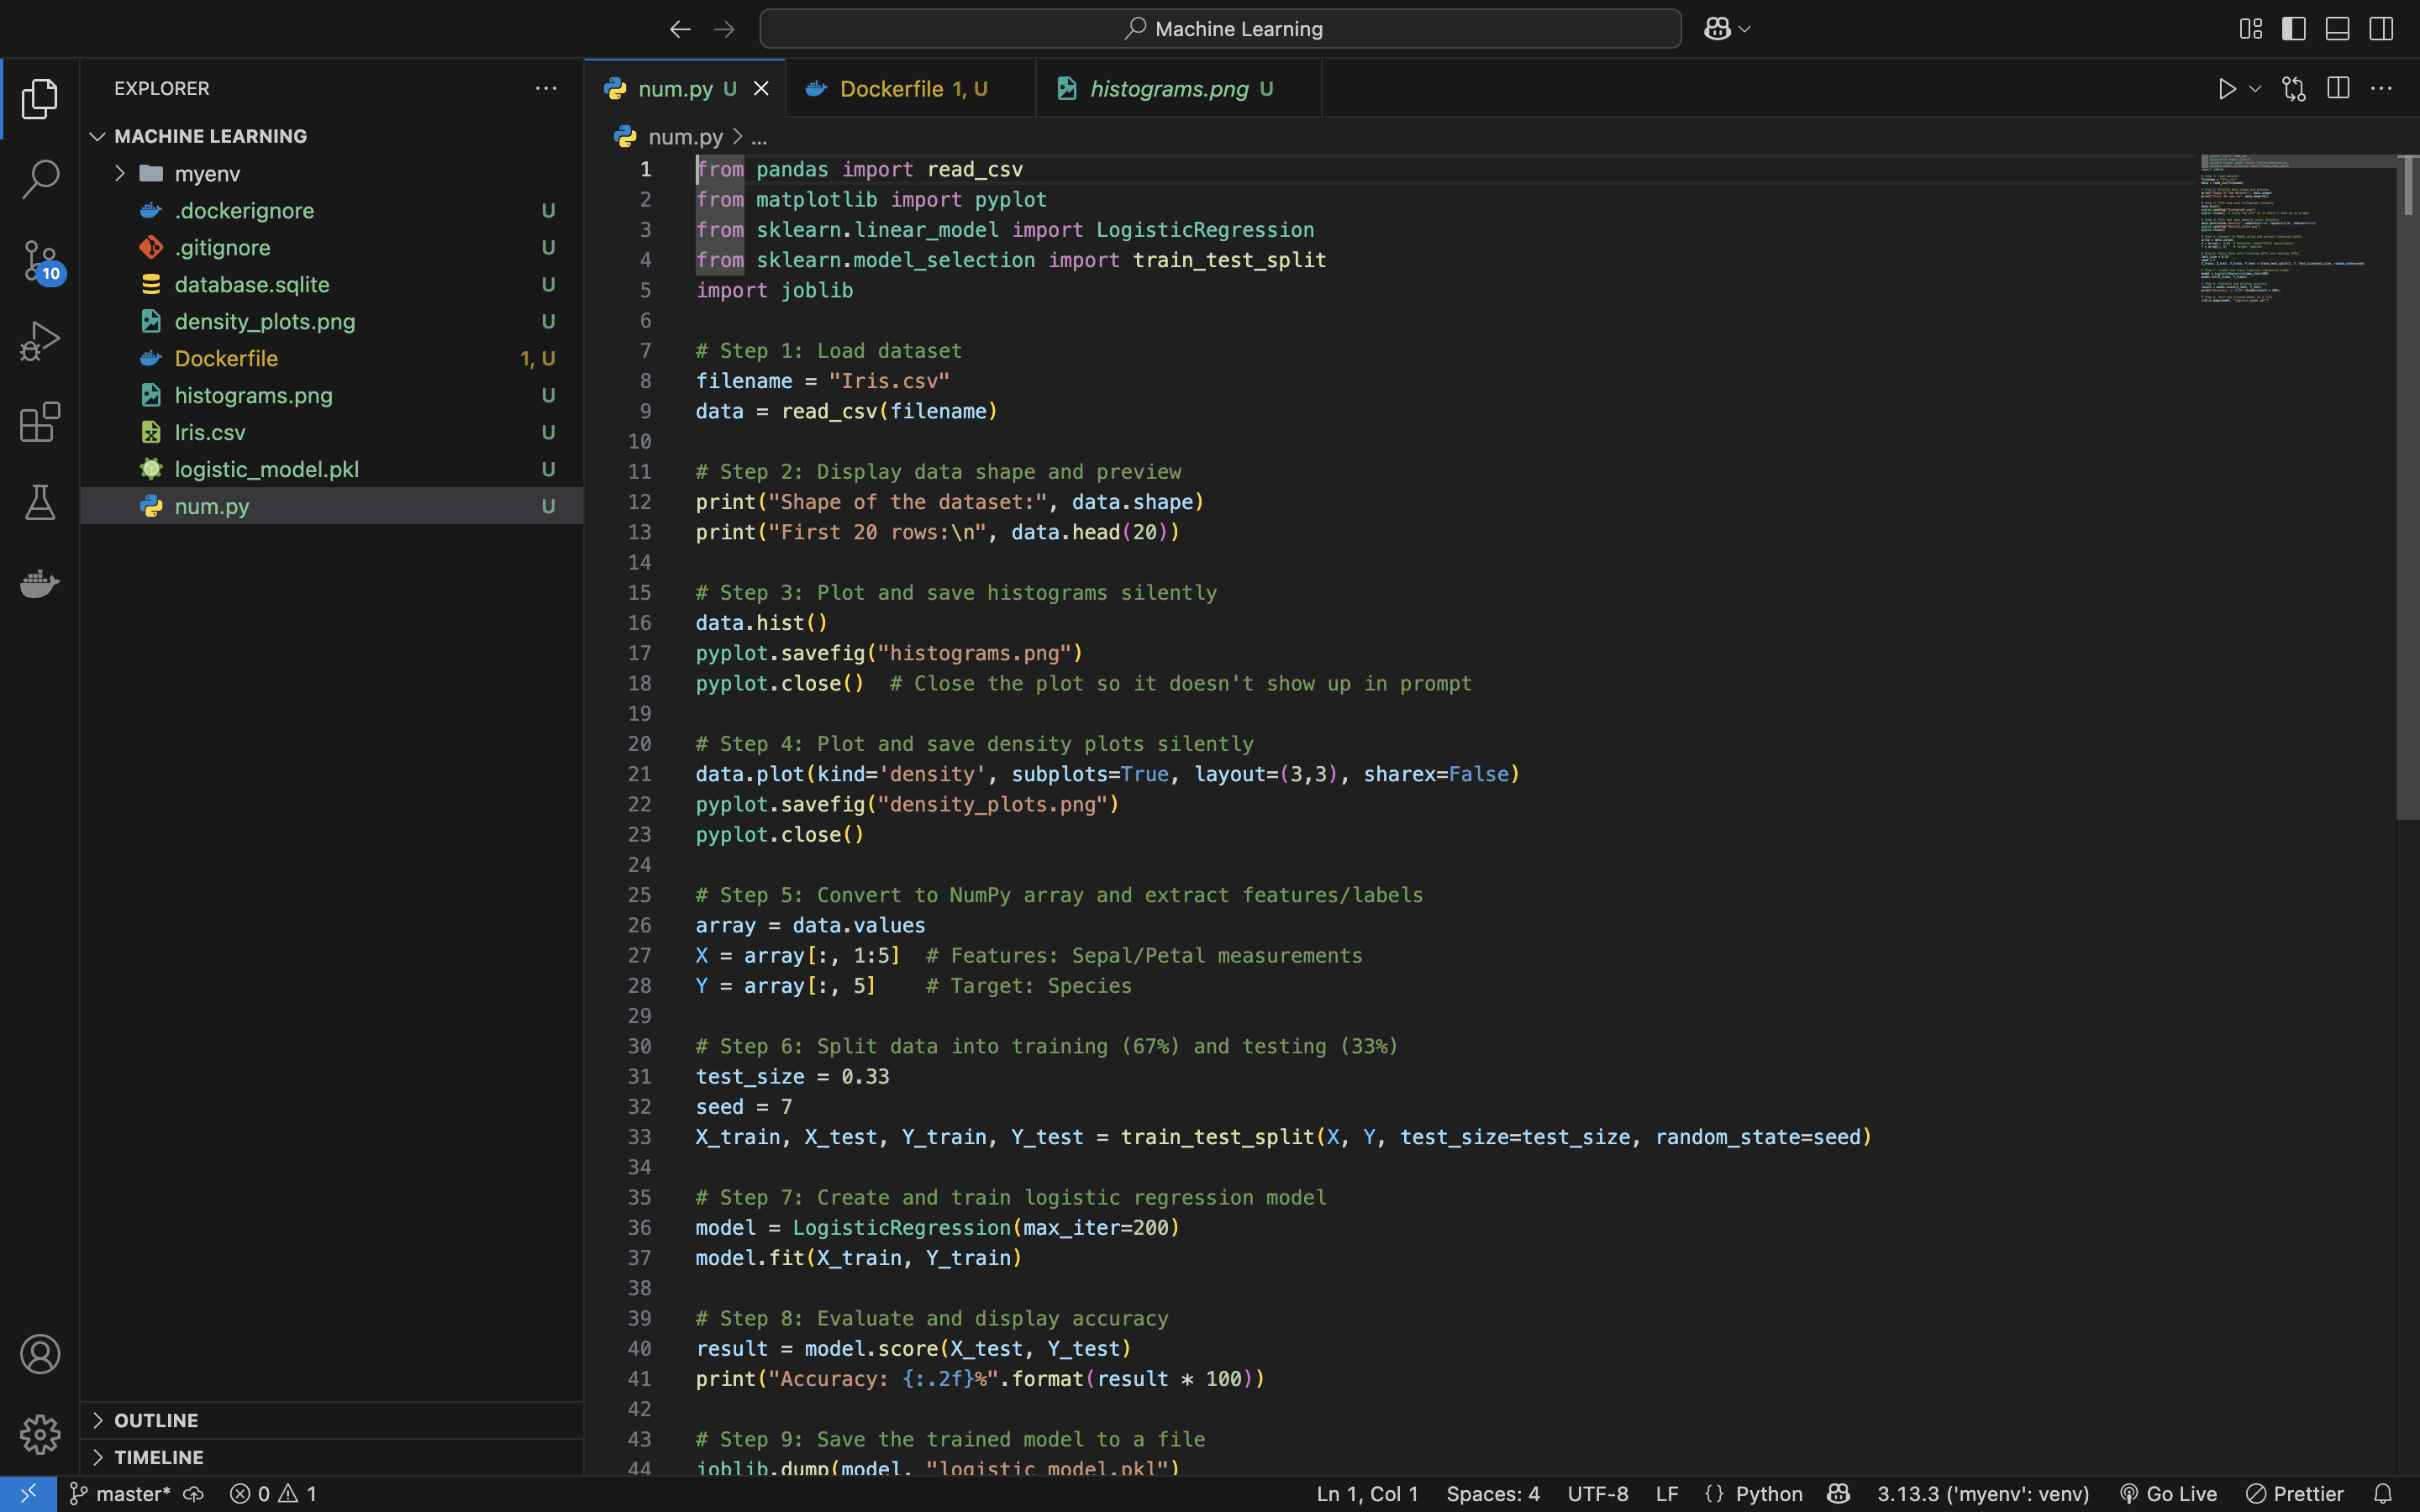Image resolution: width=2420 pixels, height=1512 pixels.
Task: Click the publish to cloud sync icon
Action: tap(193, 1494)
